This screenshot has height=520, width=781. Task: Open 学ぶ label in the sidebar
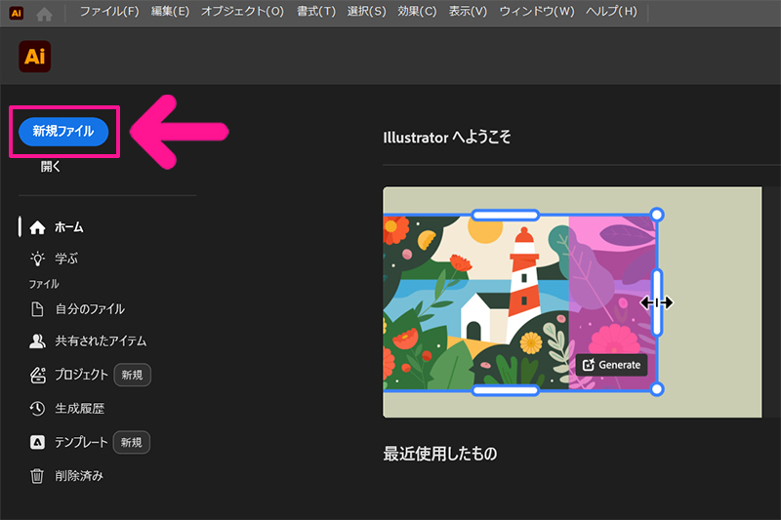[x=66, y=259]
